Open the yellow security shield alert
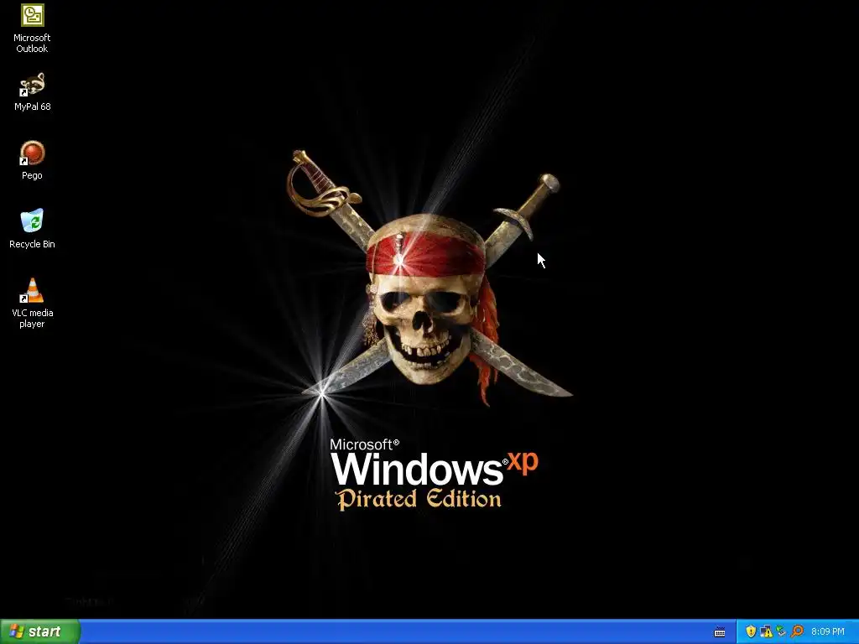The image size is (859, 644). [x=751, y=631]
